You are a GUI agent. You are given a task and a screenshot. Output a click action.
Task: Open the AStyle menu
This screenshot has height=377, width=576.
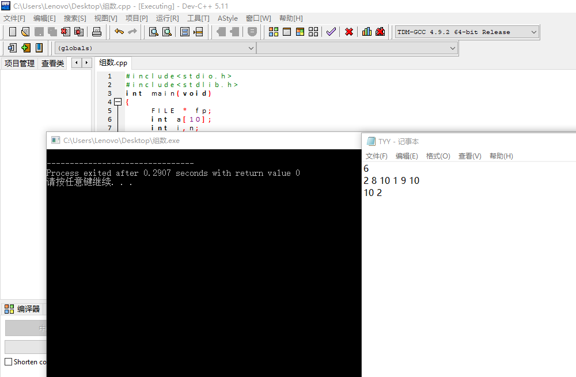coord(228,18)
